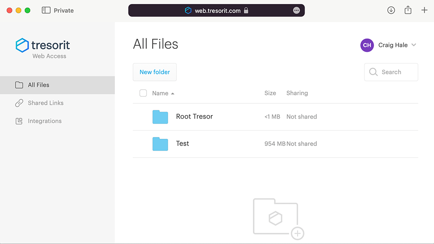Click the New folder button
Screen dimensions: 434x244
(x=155, y=72)
